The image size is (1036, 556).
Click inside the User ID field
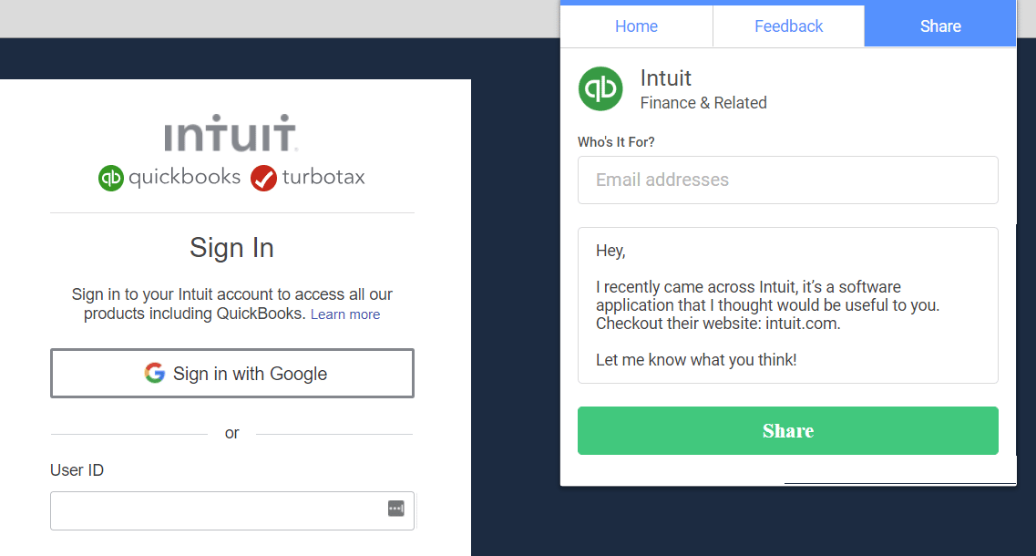[x=210, y=510]
